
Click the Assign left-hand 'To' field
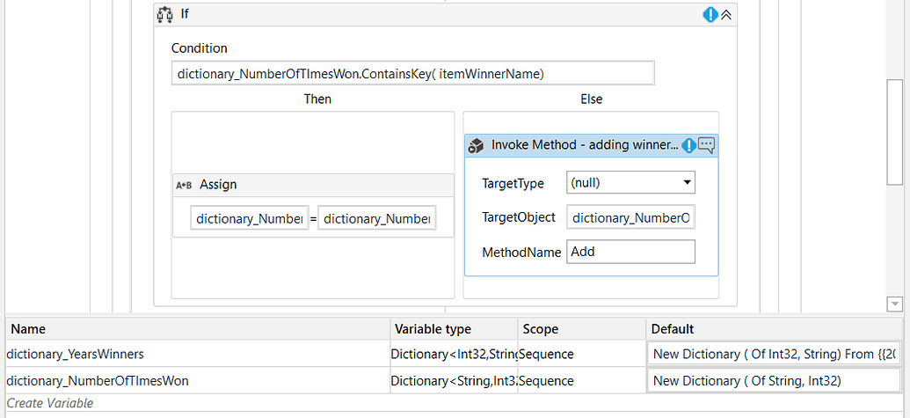coord(249,218)
